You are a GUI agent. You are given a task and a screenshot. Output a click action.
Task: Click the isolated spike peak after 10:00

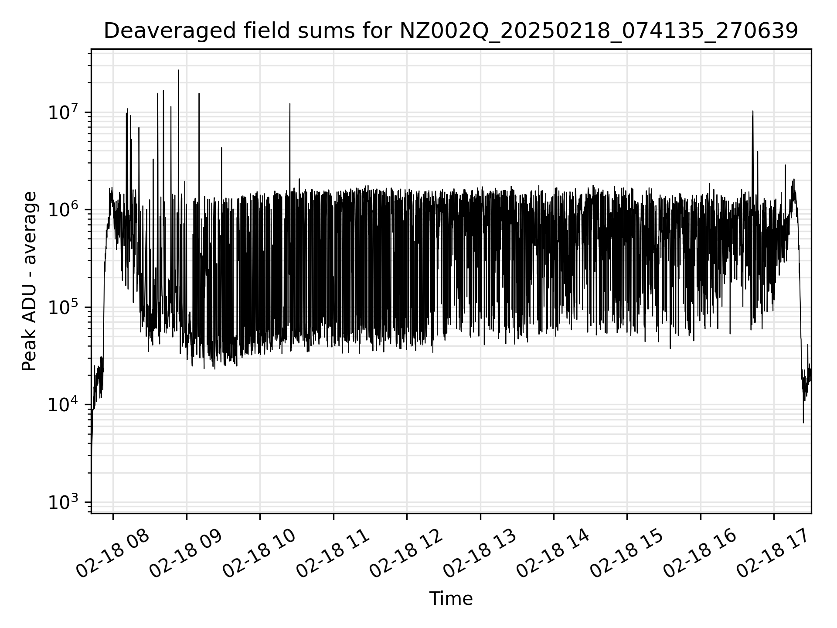coord(290,104)
